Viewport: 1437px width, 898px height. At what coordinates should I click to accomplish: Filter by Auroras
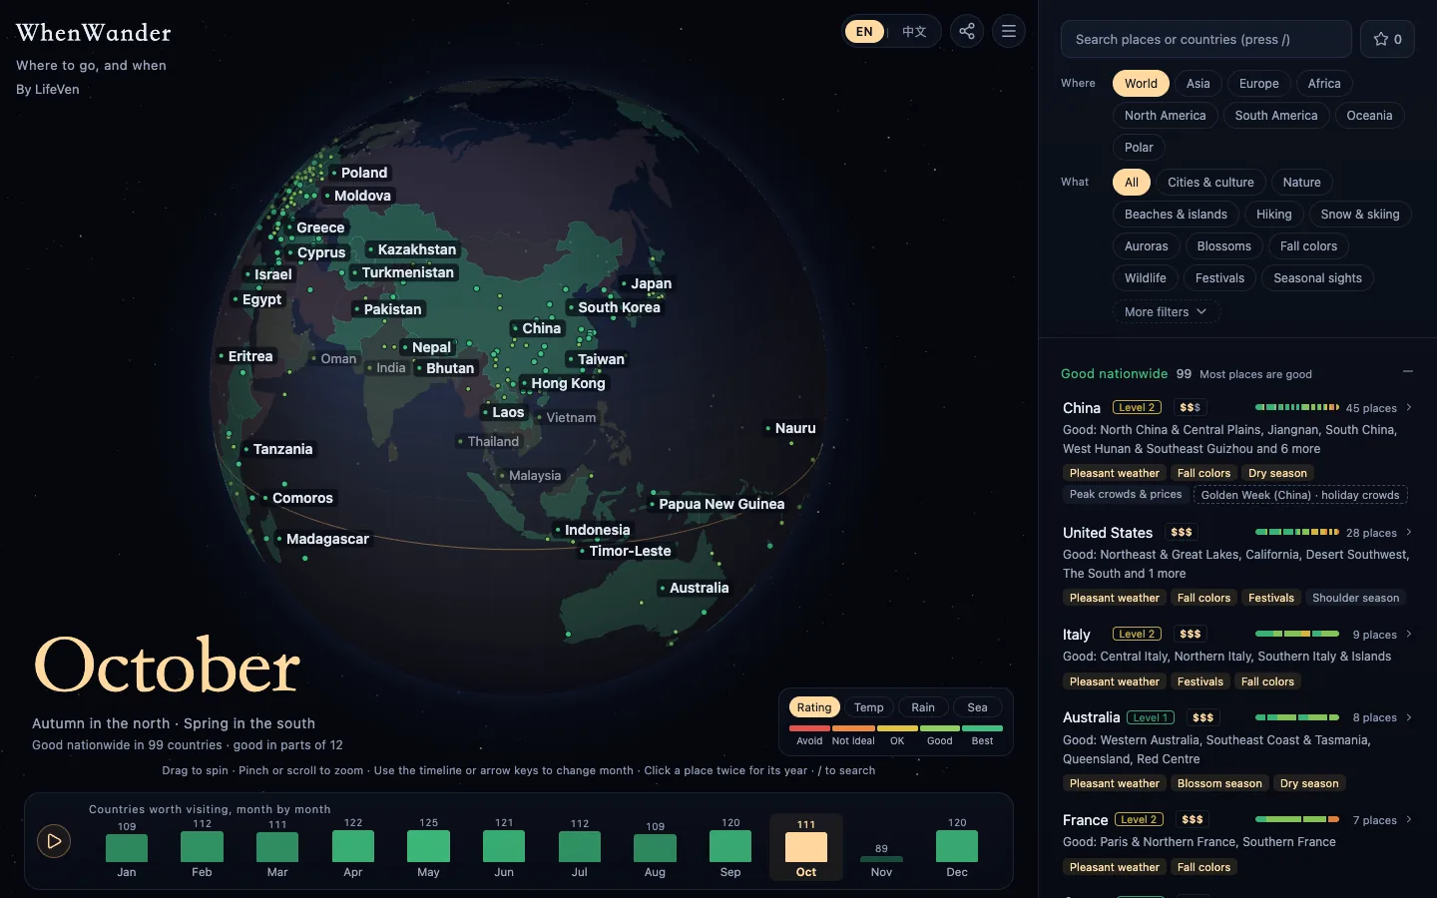click(x=1146, y=246)
